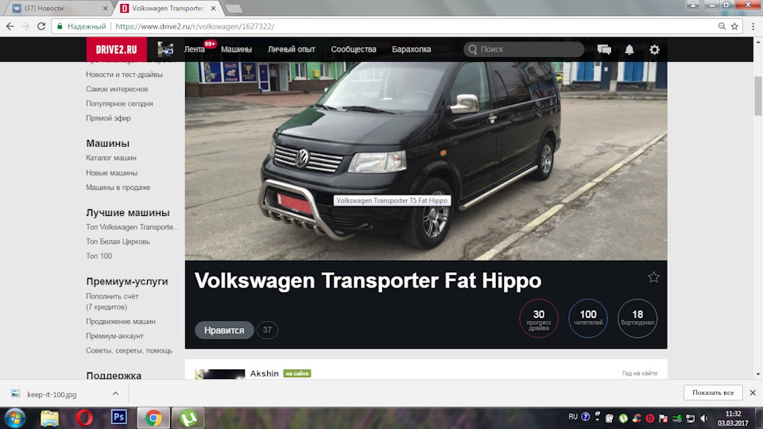
Task: Close the VK Новости tab
Action: [106, 8]
